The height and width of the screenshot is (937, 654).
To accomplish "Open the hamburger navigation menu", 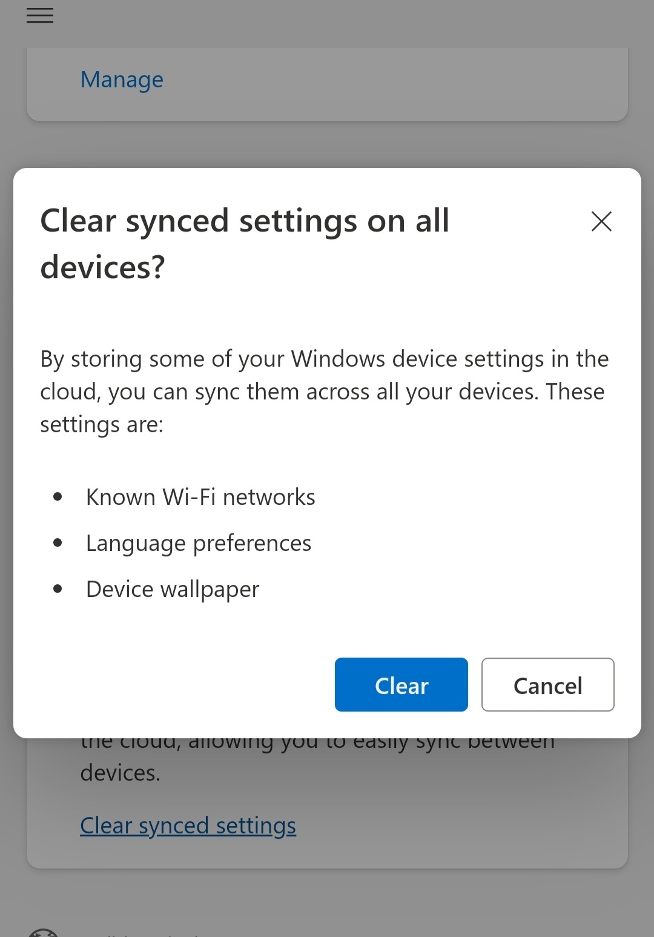I will (40, 15).
